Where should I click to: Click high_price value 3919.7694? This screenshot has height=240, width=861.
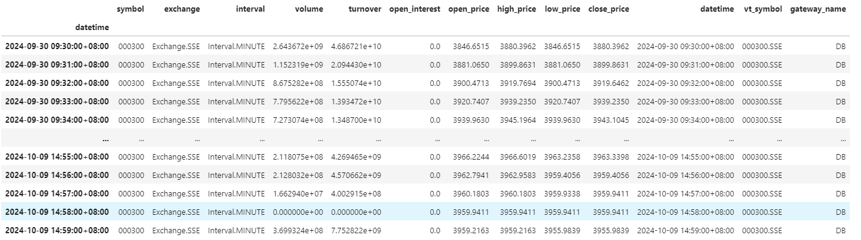[518, 83]
